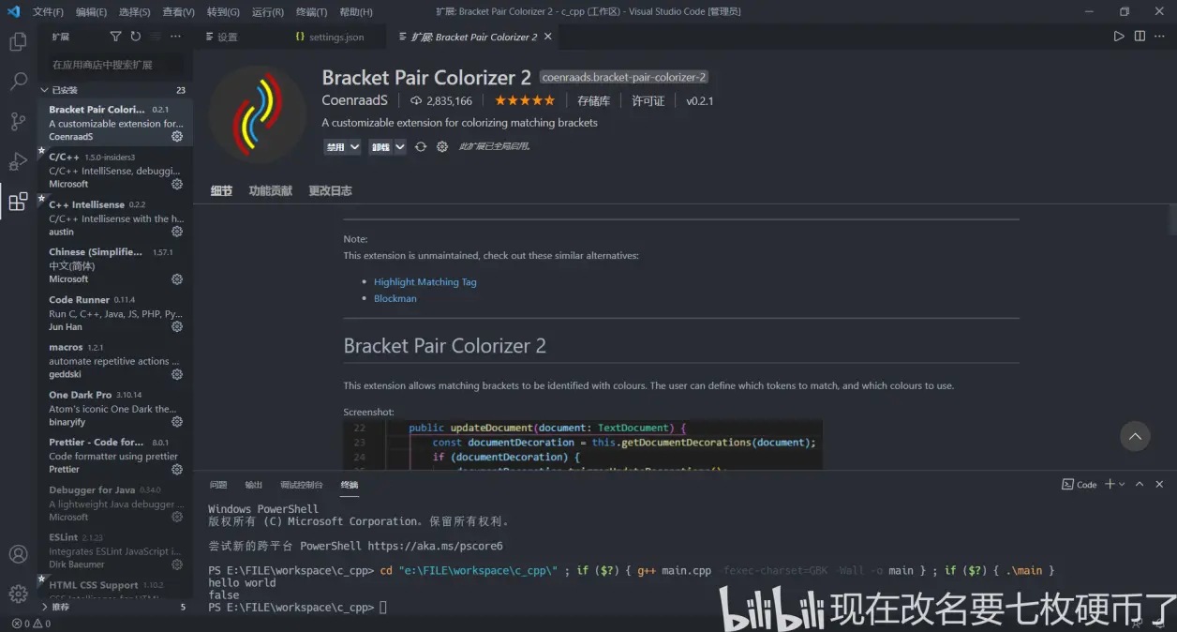1177x632 pixels.
Task: Click the five-star rating
Action: (525, 100)
